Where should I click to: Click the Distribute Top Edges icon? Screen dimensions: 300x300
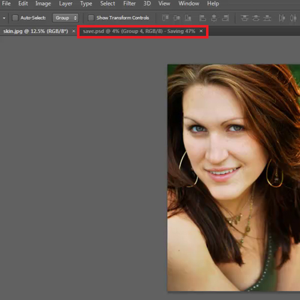click(x=244, y=18)
